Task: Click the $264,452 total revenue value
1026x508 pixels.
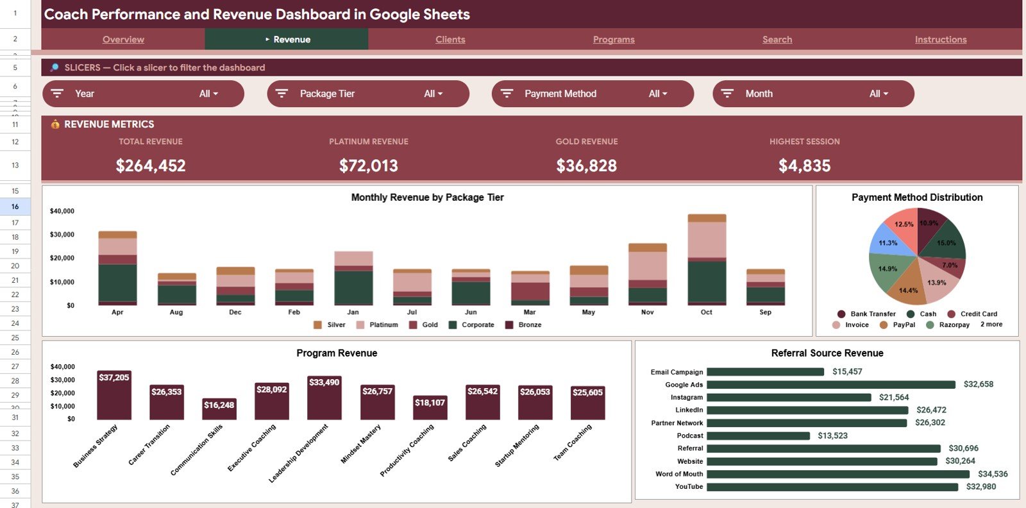Action: pyautogui.click(x=151, y=166)
